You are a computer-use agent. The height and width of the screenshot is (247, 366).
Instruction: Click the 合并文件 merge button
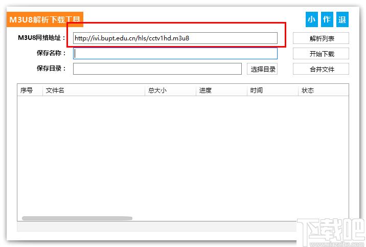click(x=321, y=69)
